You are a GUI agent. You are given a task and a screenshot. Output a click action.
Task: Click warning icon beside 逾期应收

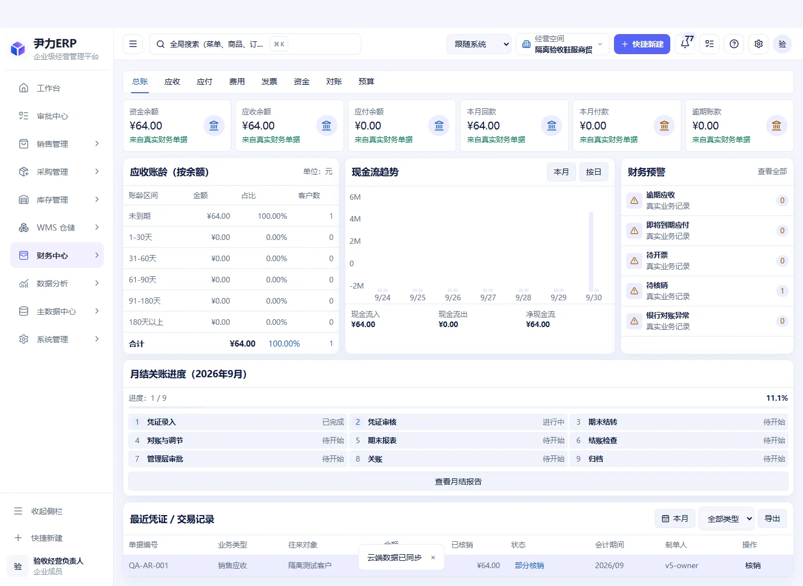point(634,200)
